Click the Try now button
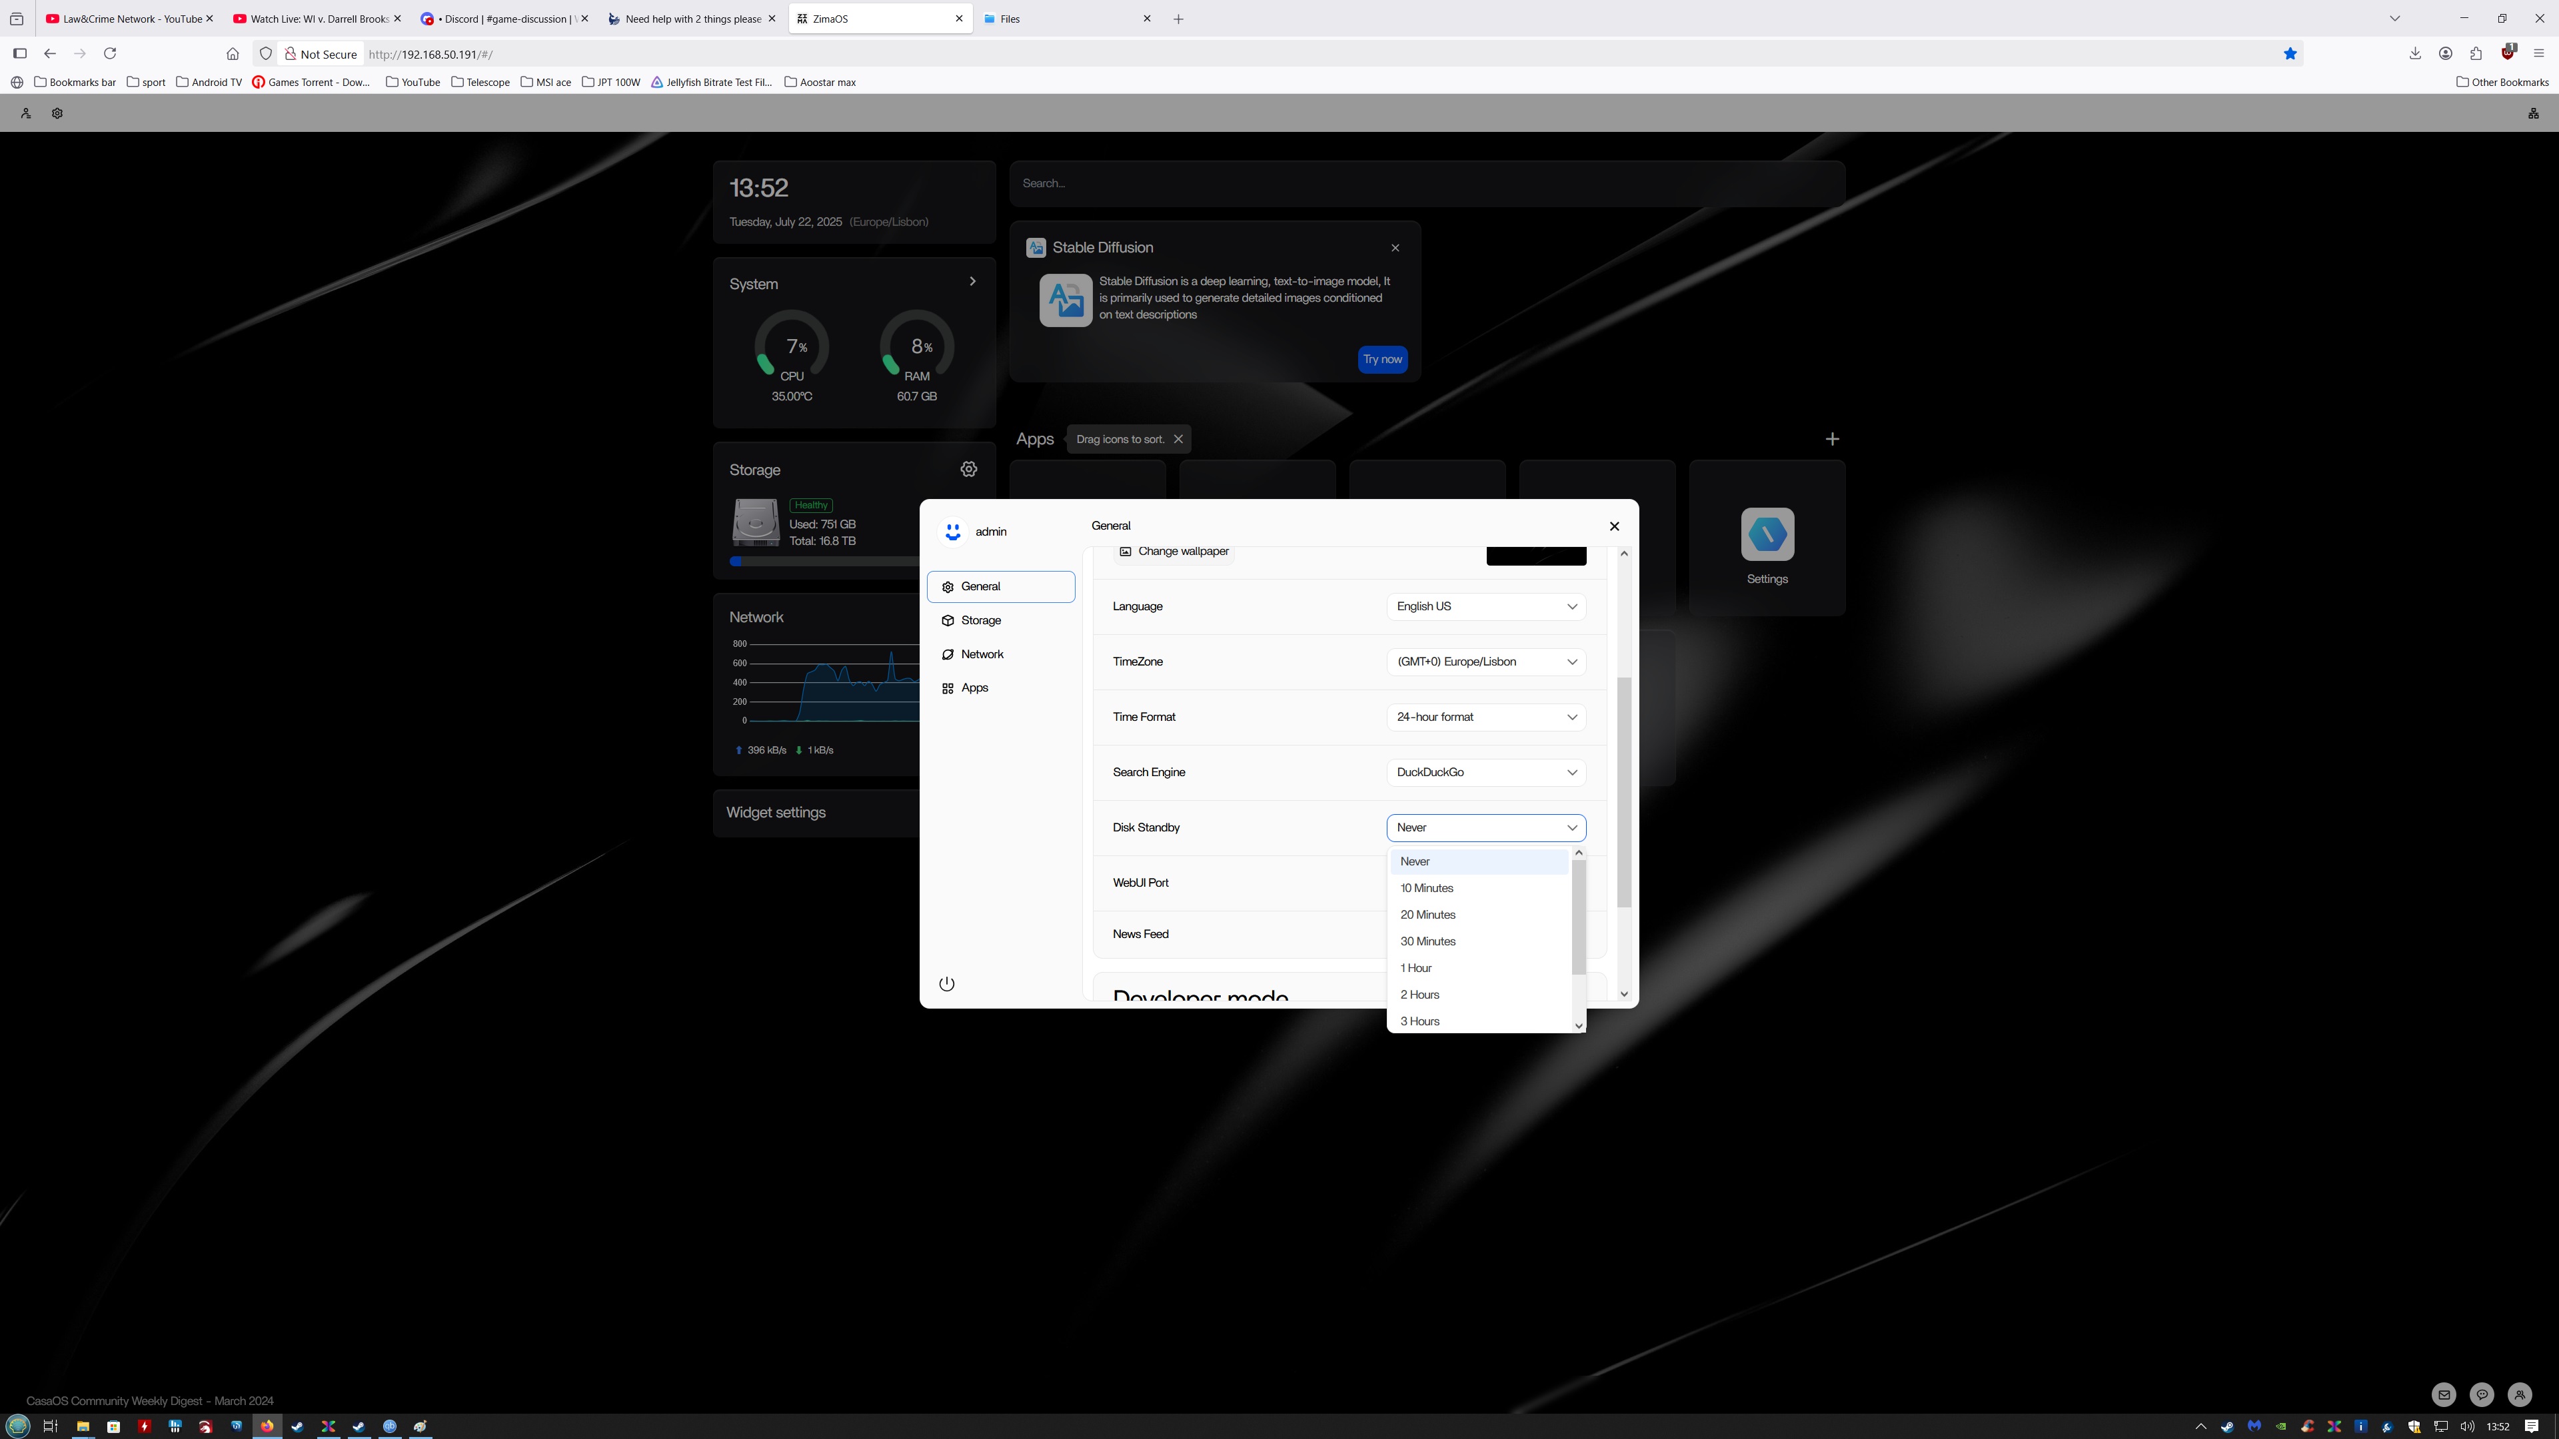The width and height of the screenshot is (2559, 1439). click(x=1382, y=358)
